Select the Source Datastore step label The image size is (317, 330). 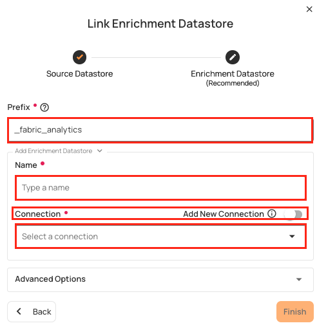click(79, 74)
